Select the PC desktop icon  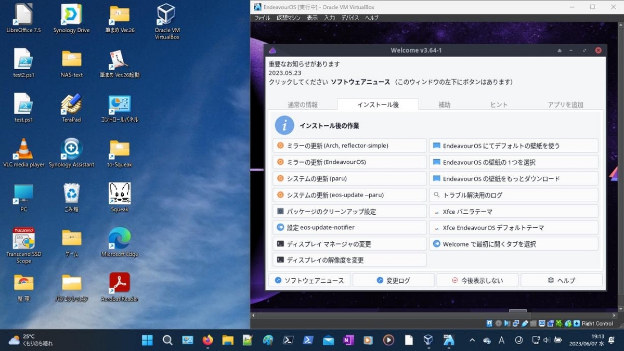coord(23,198)
